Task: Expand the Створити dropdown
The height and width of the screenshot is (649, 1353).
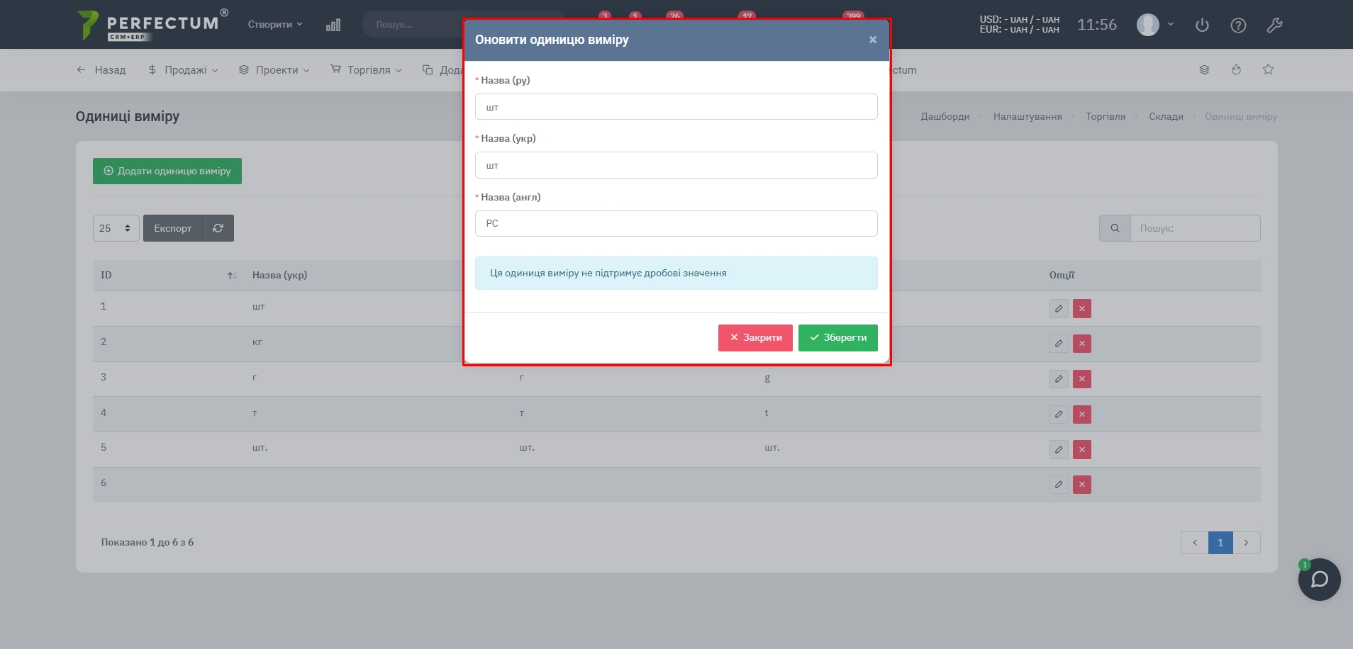Action: 275,24
